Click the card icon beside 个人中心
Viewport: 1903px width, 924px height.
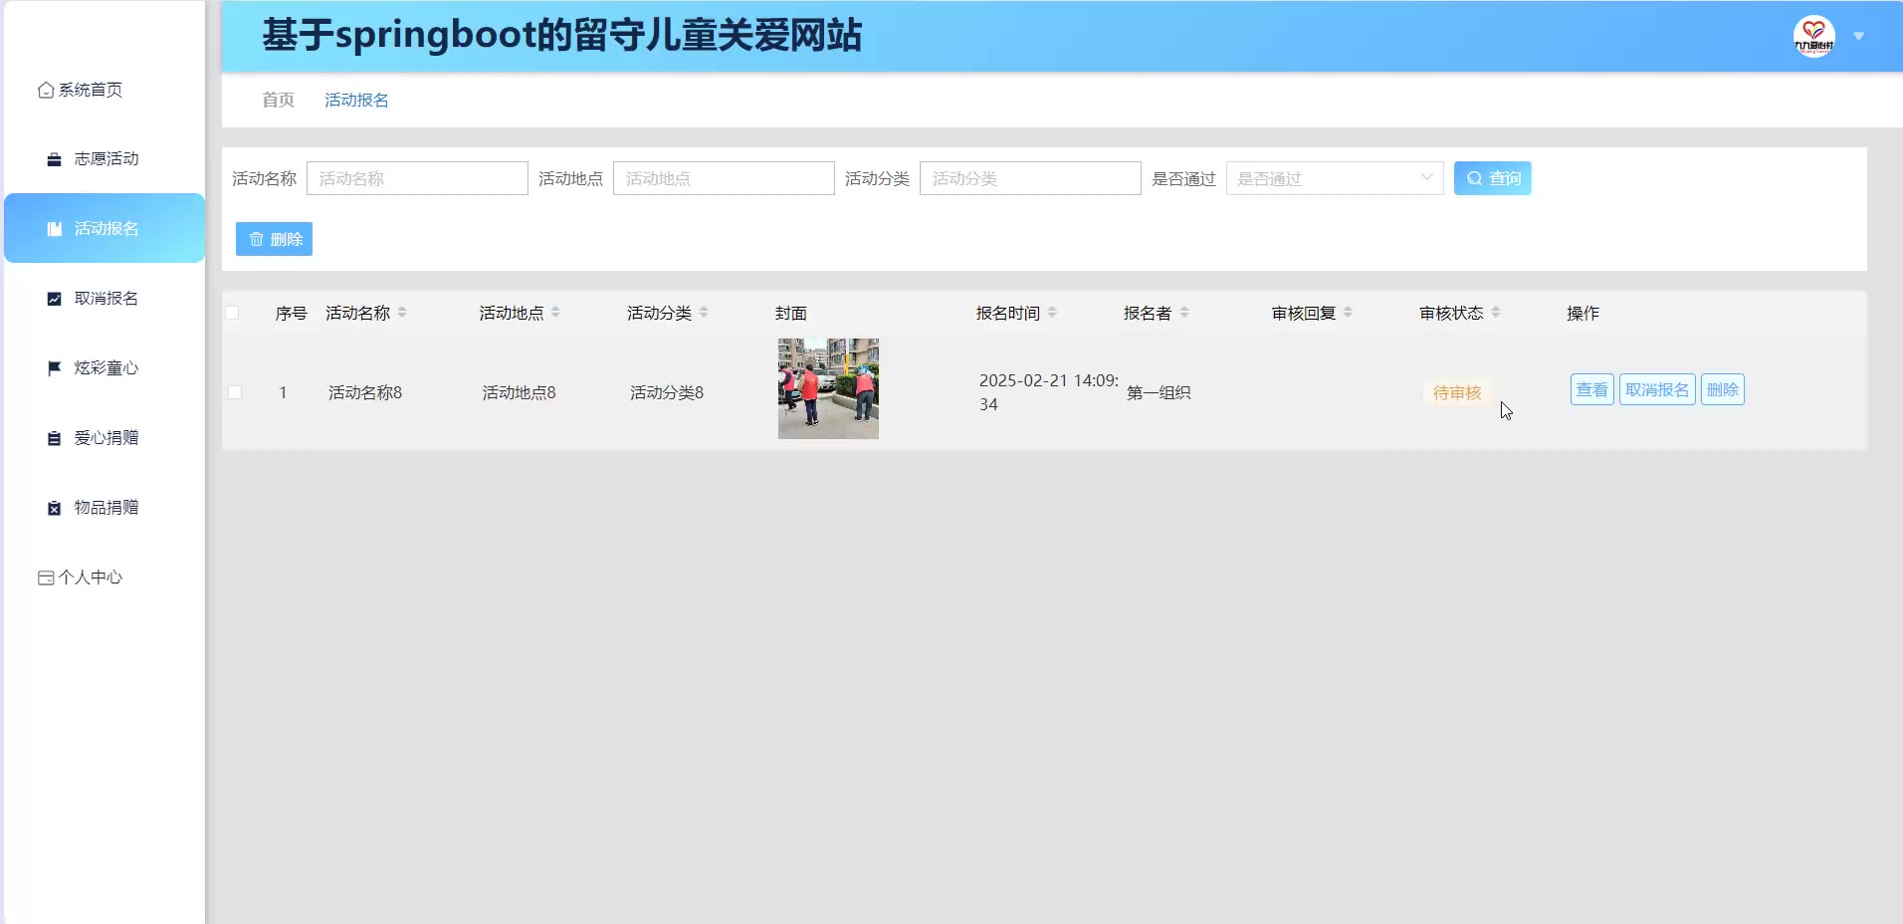[x=46, y=577]
